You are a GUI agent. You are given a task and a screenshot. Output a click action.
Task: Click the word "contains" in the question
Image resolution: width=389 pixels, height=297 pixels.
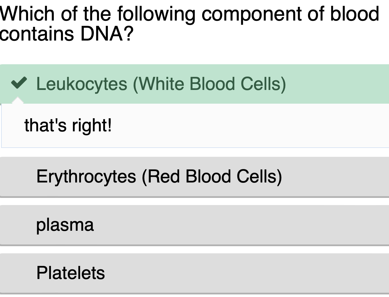coord(37,34)
